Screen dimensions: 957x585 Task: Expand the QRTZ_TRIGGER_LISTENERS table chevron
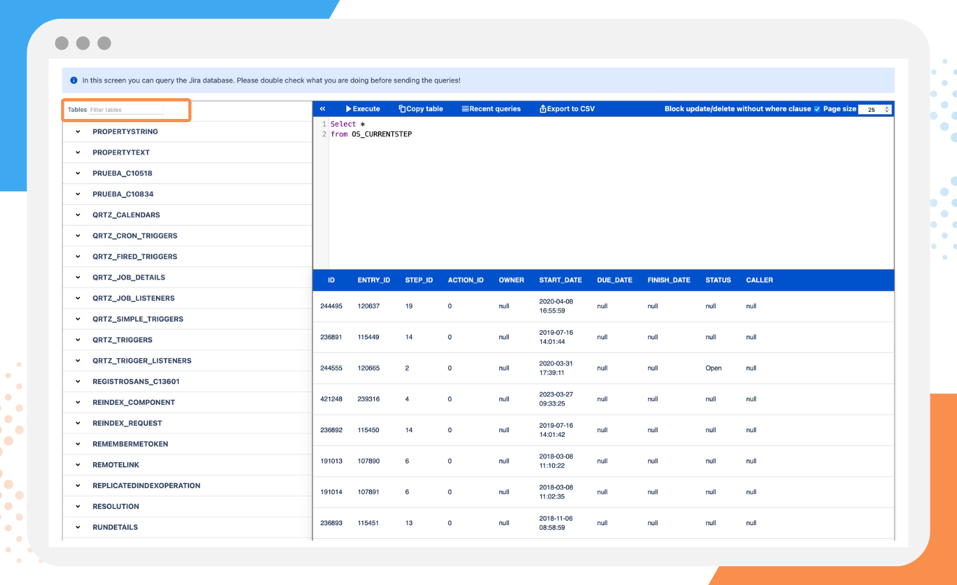point(78,360)
